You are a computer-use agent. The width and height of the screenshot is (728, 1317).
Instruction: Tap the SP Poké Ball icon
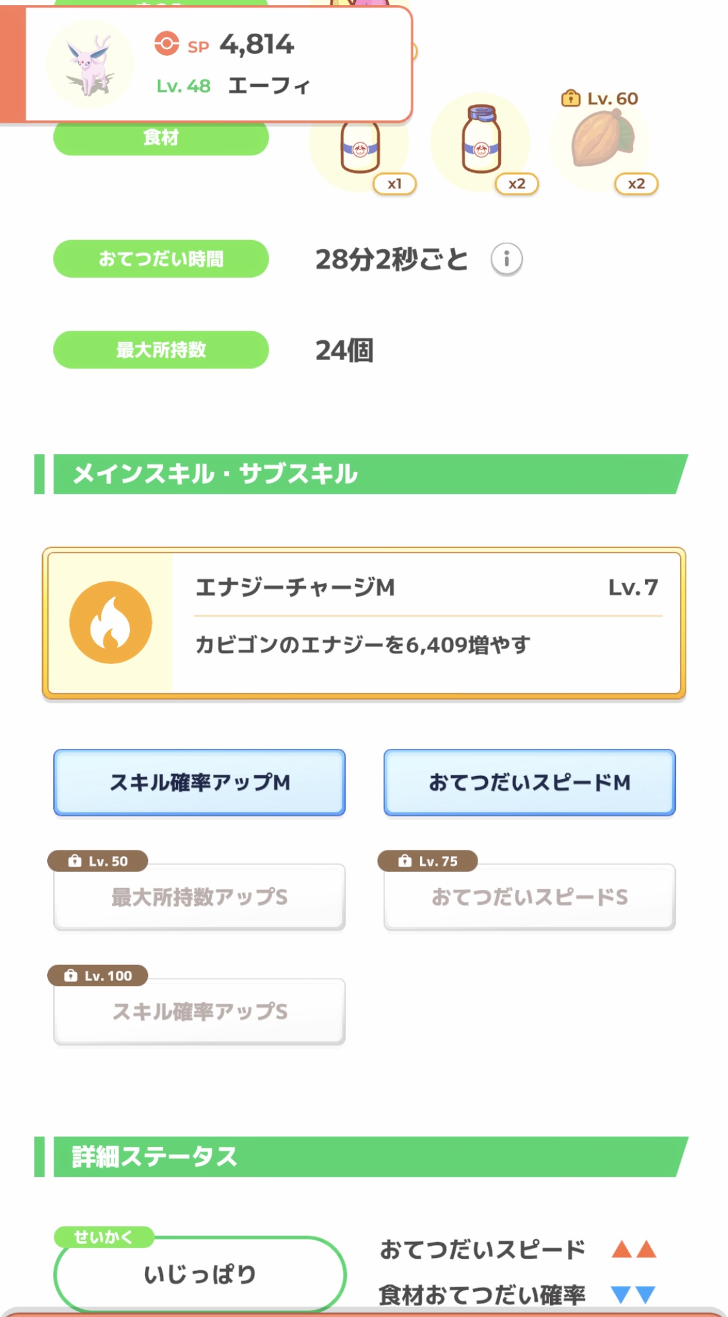point(166,44)
